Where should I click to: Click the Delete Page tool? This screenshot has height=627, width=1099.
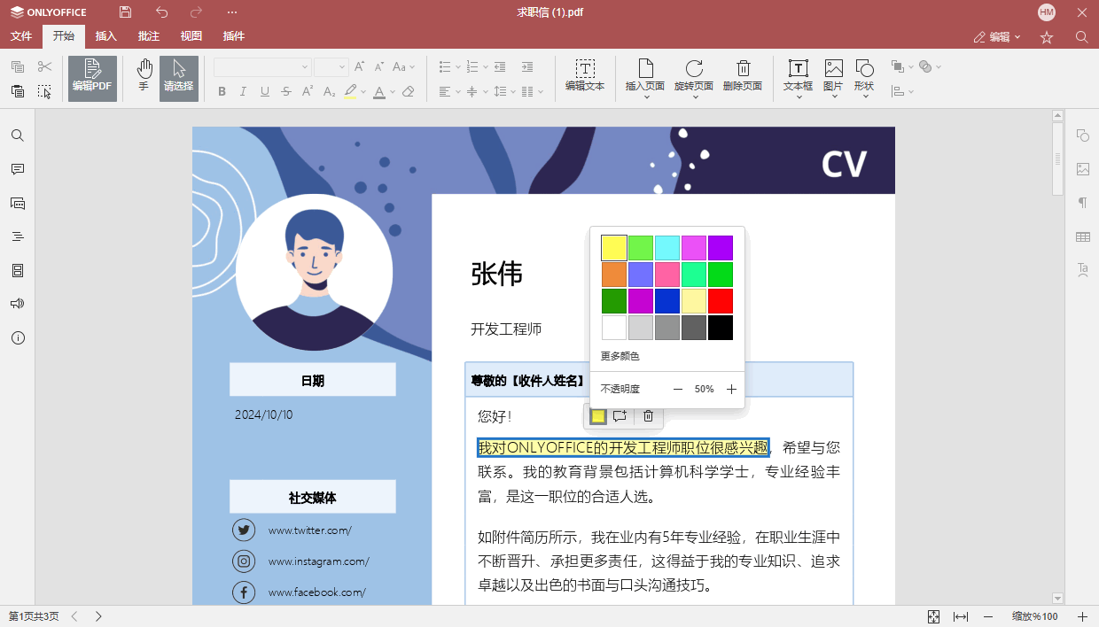click(x=743, y=75)
